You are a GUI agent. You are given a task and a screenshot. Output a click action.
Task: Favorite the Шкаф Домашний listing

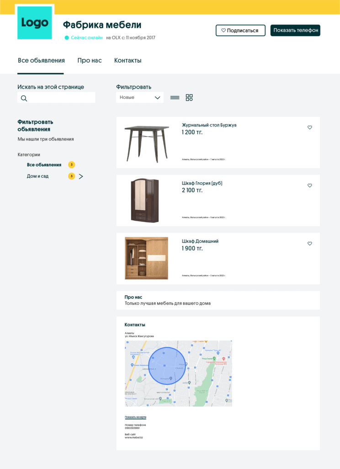click(310, 243)
